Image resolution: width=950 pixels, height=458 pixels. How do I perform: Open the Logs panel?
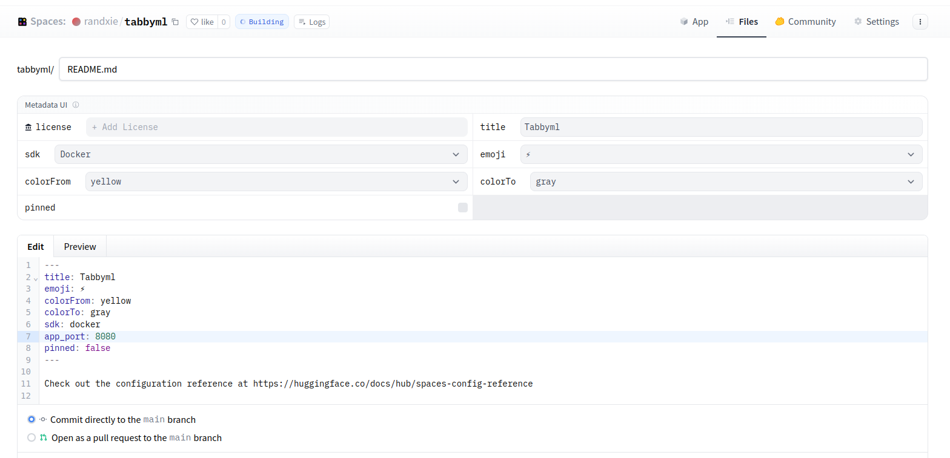311,22
